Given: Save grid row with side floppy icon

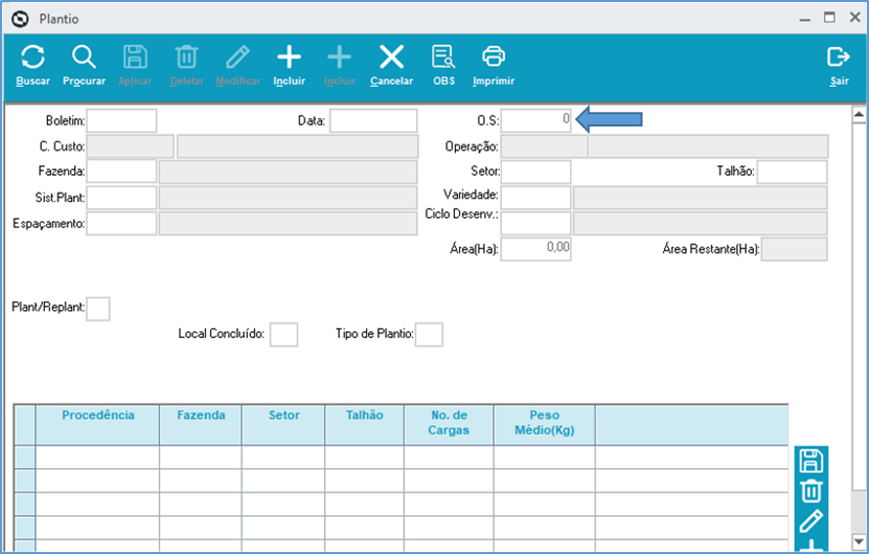Looking at the screenshot, I should [x=811, y=461].
